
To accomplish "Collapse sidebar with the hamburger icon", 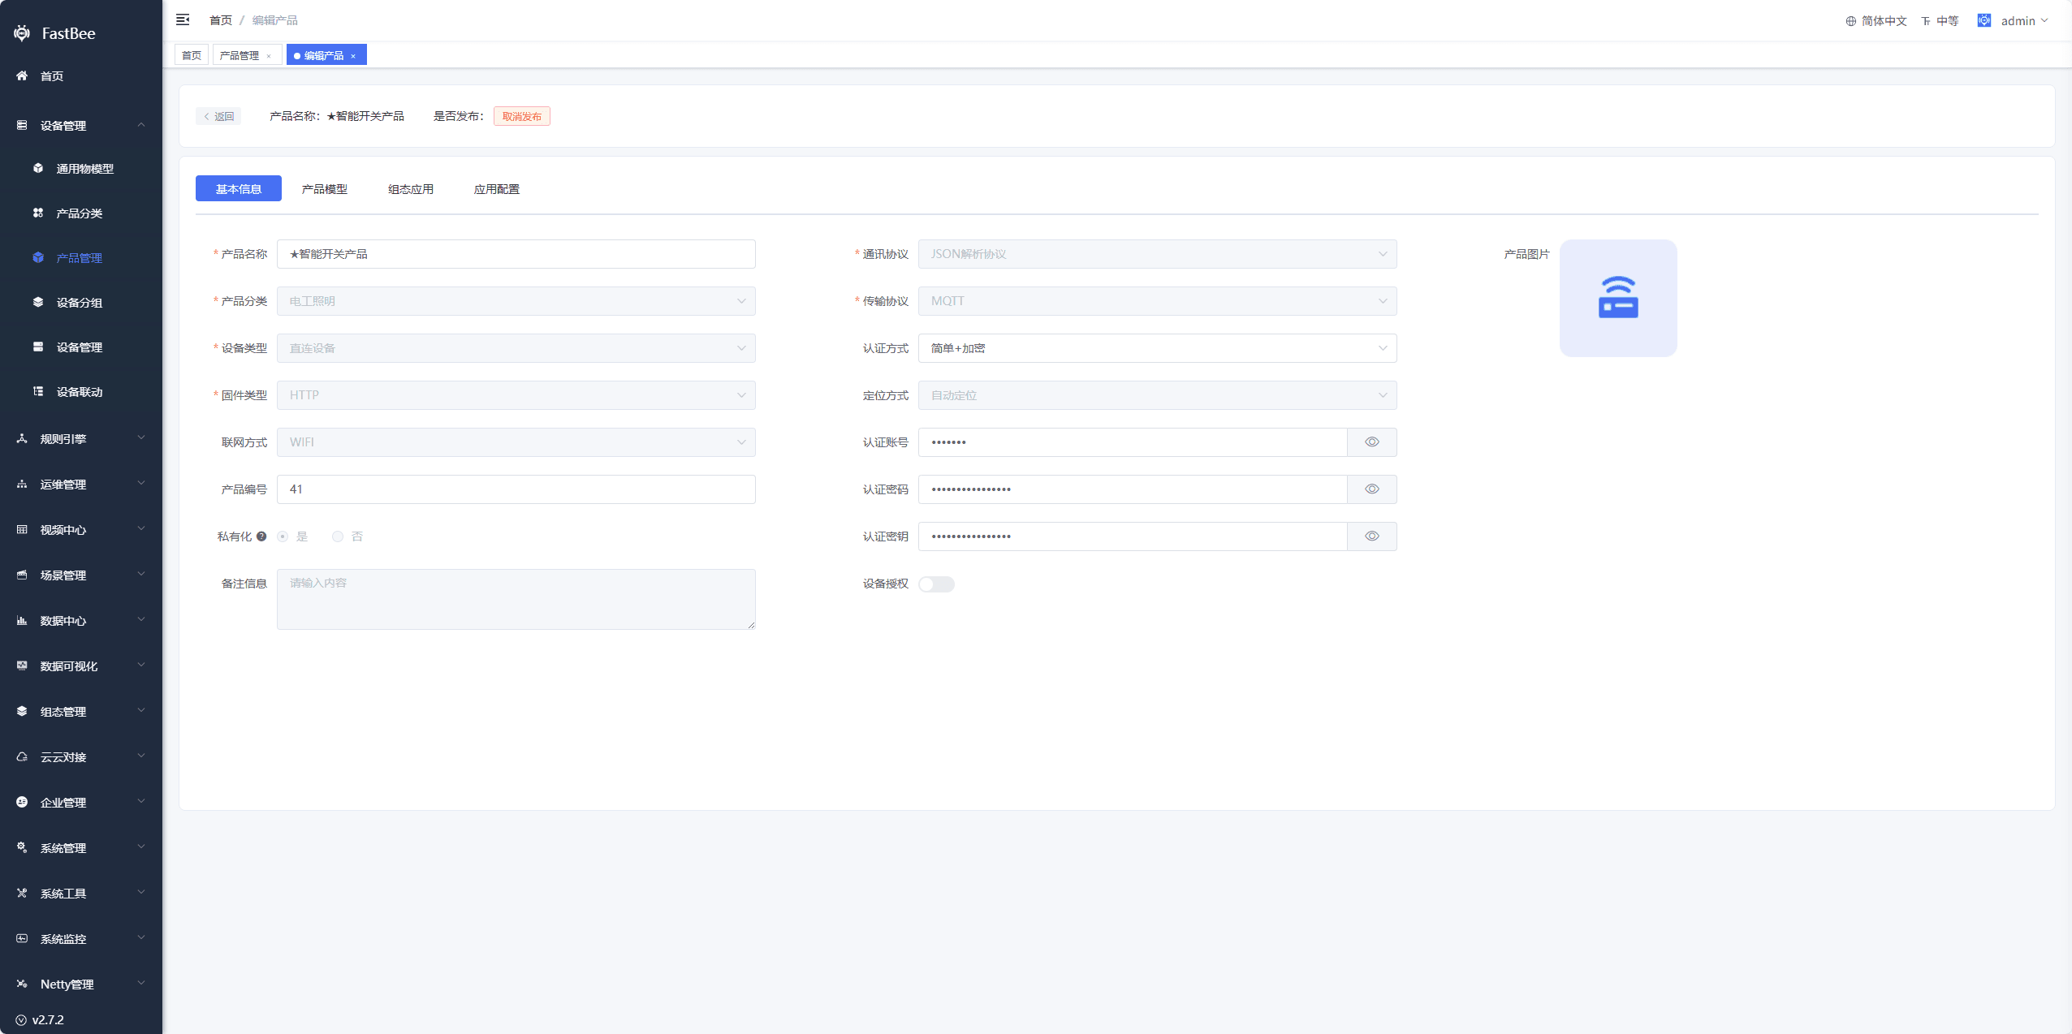I will [183, 19].
